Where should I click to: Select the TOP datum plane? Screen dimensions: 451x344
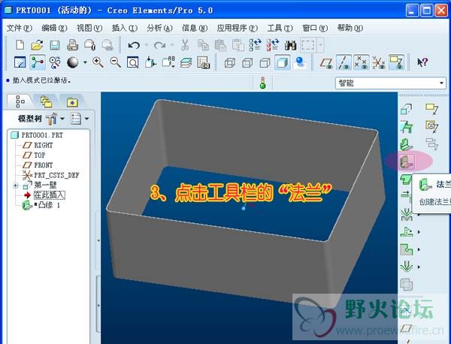click(39, 155)
